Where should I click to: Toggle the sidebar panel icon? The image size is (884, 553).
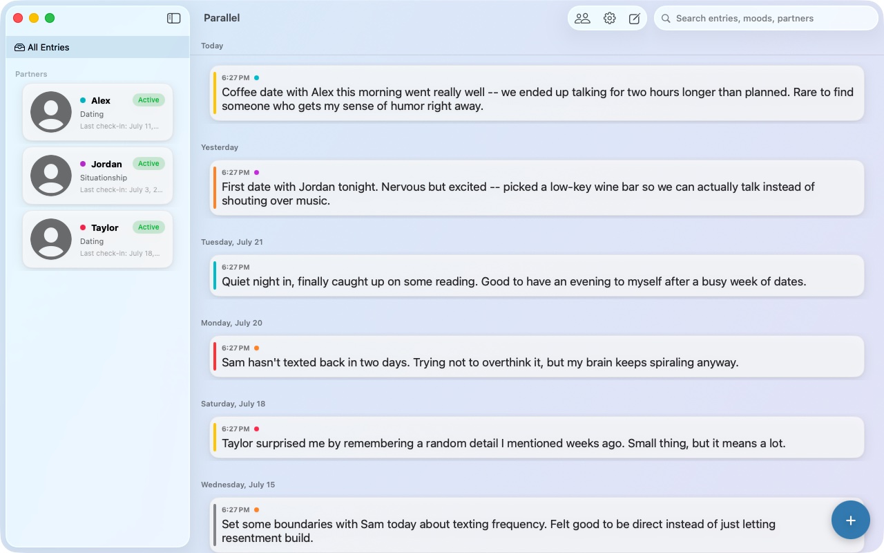click(174, 19)
